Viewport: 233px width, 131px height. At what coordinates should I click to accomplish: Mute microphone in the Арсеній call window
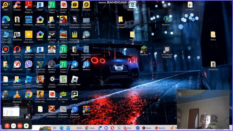tap(7, 126)
